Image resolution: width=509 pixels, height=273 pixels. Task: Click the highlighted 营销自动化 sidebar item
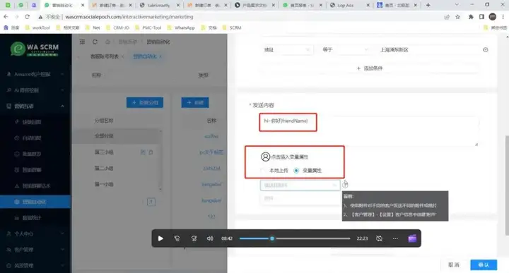(35, 202)
